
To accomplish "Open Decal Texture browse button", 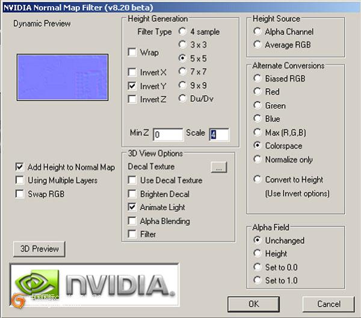I will click(x=219, y=167).
